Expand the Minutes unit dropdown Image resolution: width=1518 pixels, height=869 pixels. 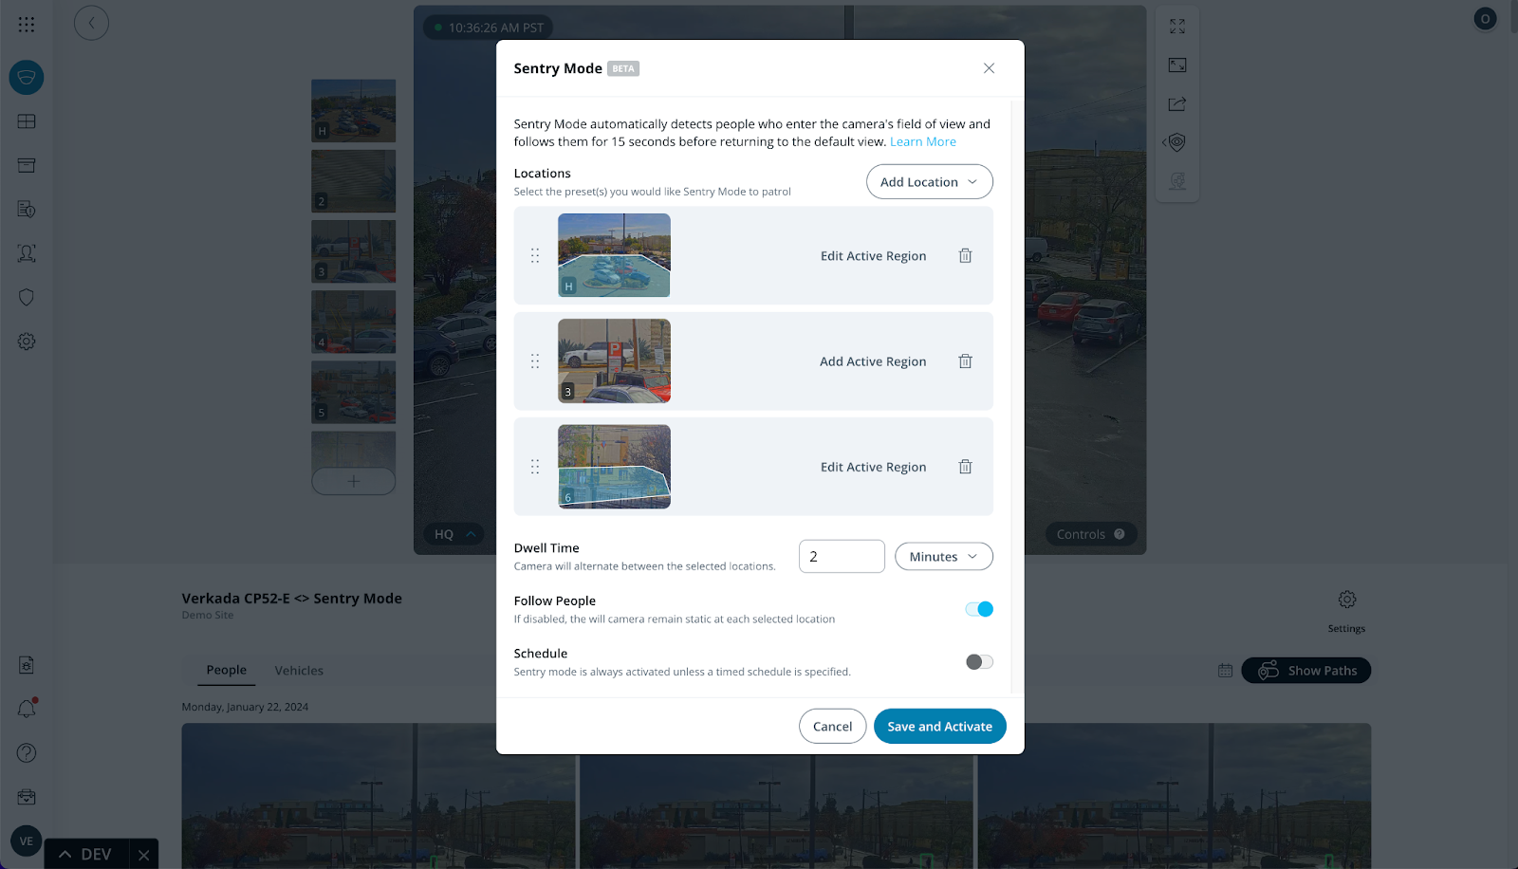pyautogui.click(x=943, y=557)
